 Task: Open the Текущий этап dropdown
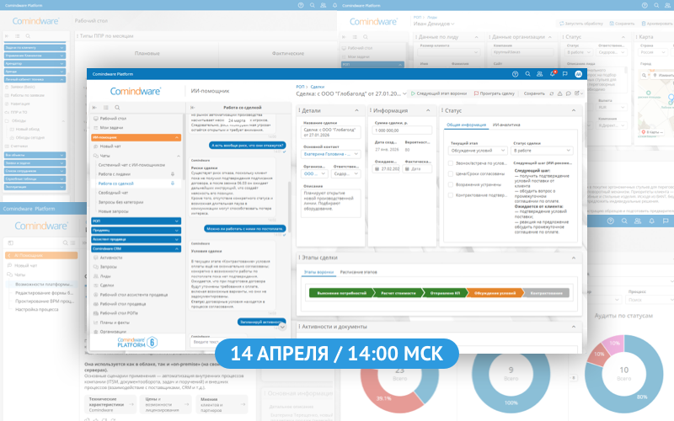(x=478, y=151)
